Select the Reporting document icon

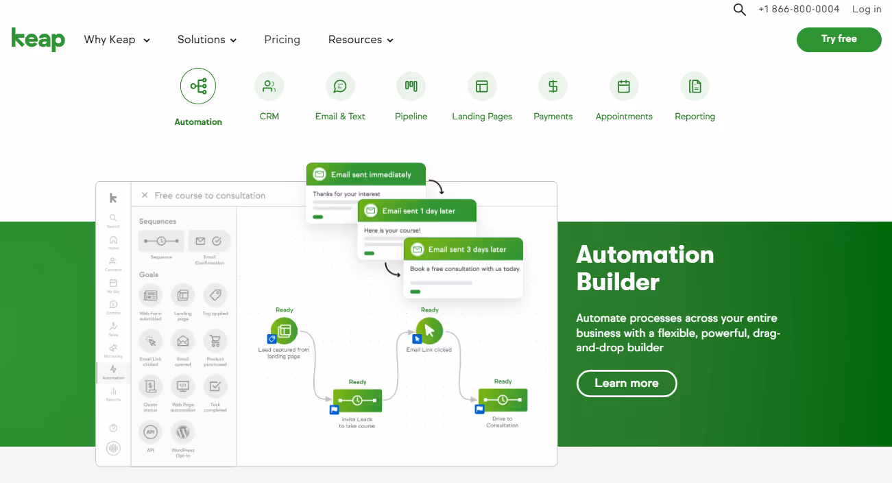(x=695, y=86)
